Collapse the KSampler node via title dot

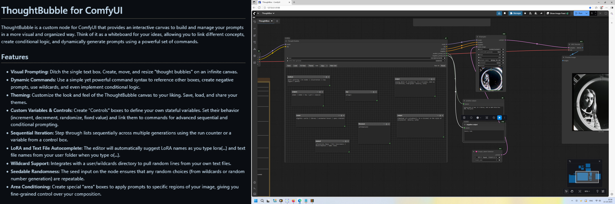point(477,37)
